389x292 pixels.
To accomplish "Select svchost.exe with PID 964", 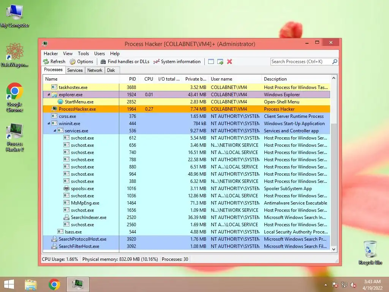I will point(186,174).
